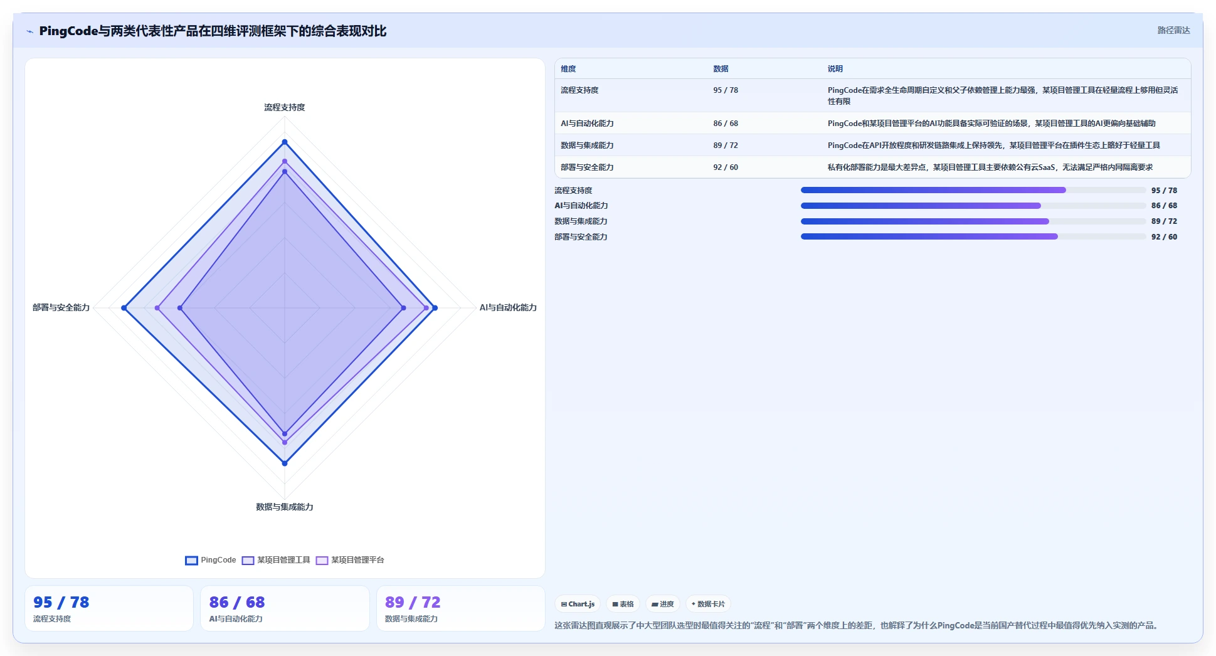Click the 部署与安全能力 axis label on the radar

(61, 307)
